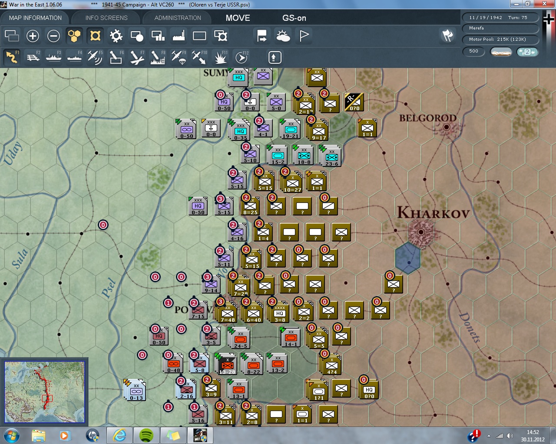Select the red HQ 0-50 unit
The height and width of the screenshot is (444, 556).
(x=159, y=336)
